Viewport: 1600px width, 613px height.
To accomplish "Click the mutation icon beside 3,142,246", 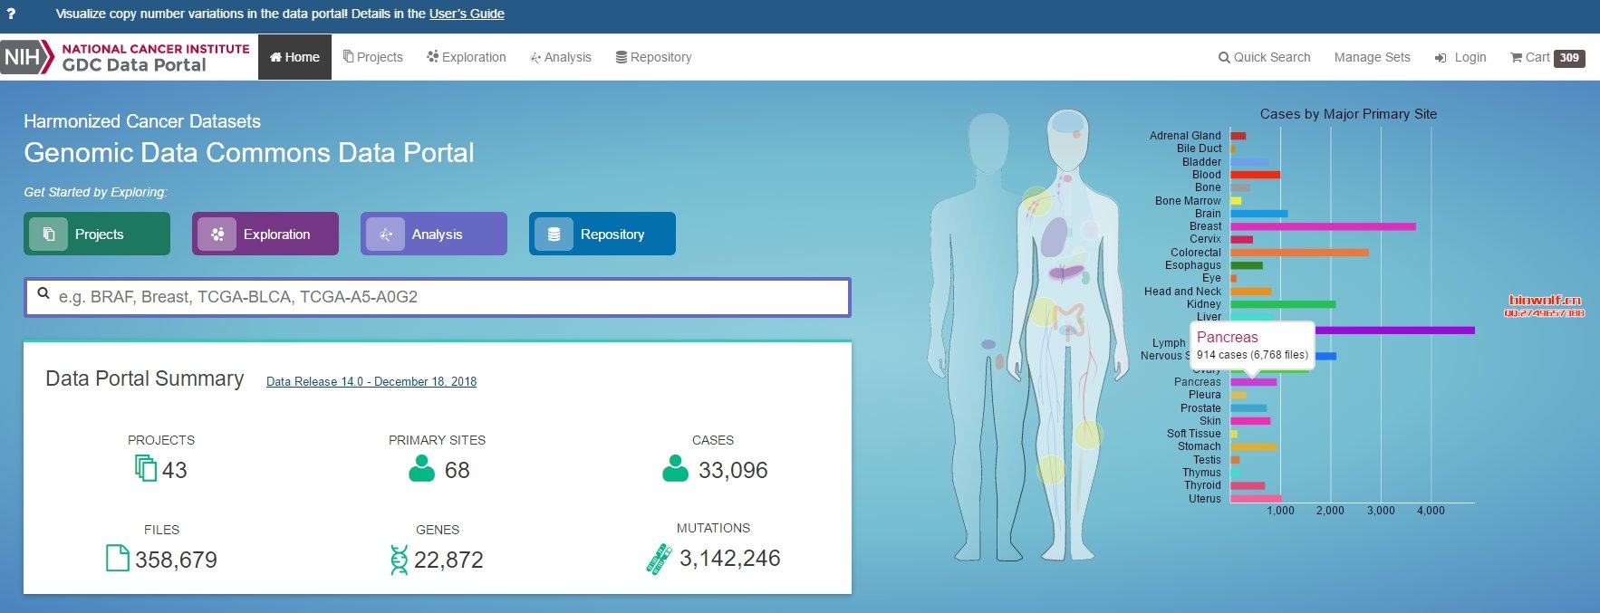I will [659, 559].
